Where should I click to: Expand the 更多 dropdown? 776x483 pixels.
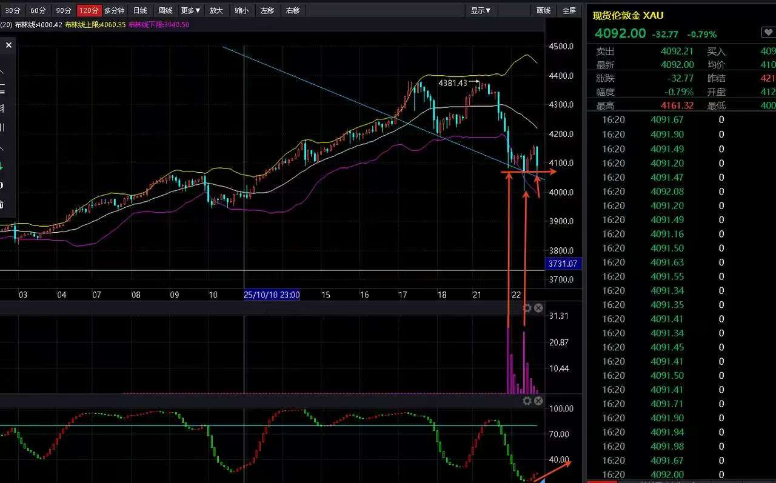[x=191, y=10]
